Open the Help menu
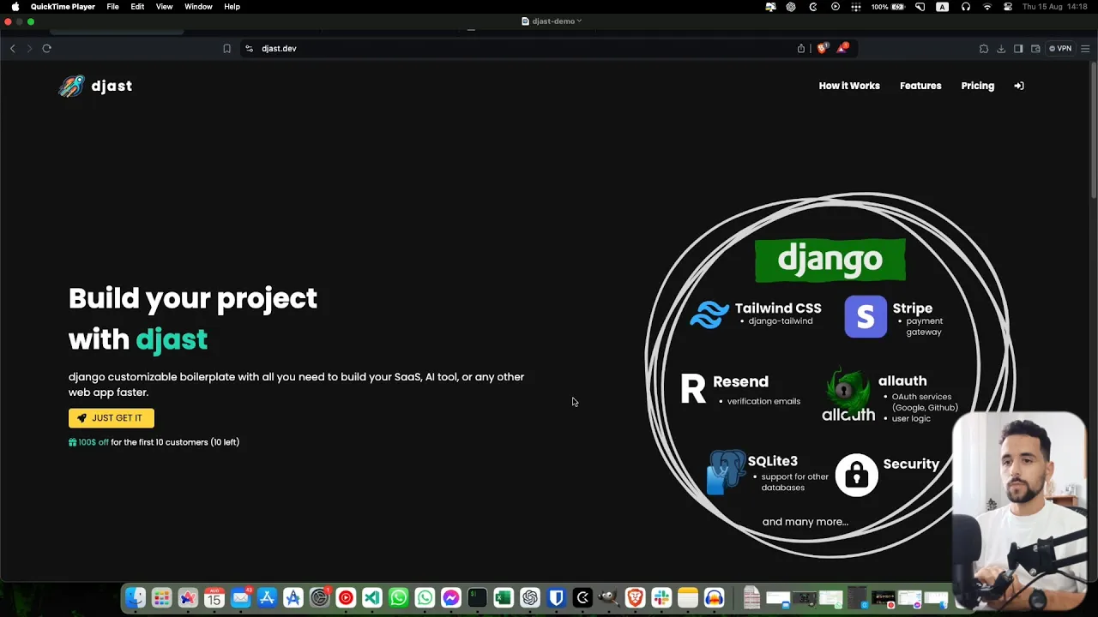This screenshot has width=1098, height=617. pyautogui.click(x=232, y=7)
